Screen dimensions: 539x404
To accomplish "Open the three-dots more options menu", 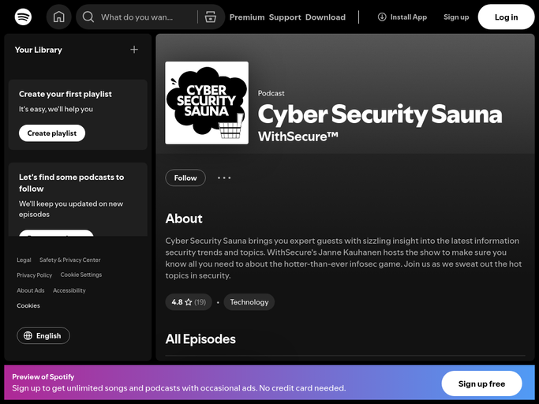I will 224,178.
